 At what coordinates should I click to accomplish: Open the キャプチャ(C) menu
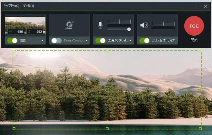click(11, 6)
